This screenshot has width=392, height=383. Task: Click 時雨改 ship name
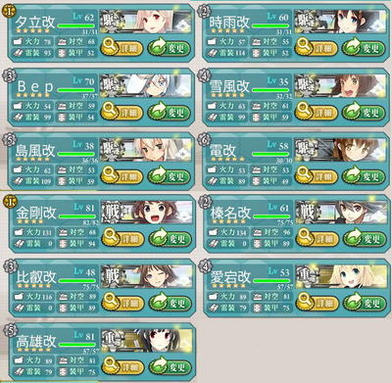[229, 23]
